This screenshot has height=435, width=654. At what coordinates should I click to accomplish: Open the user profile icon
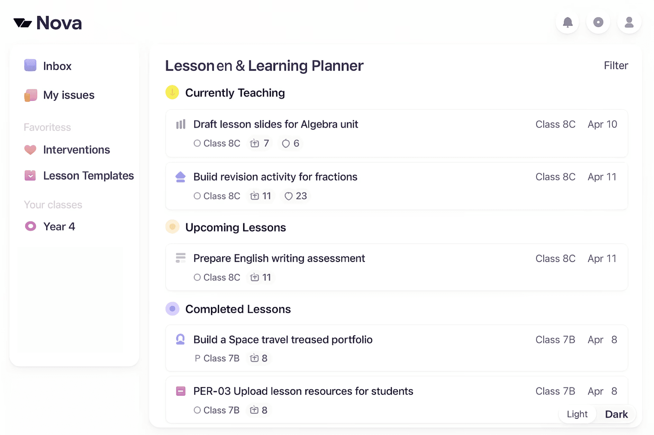629,22
